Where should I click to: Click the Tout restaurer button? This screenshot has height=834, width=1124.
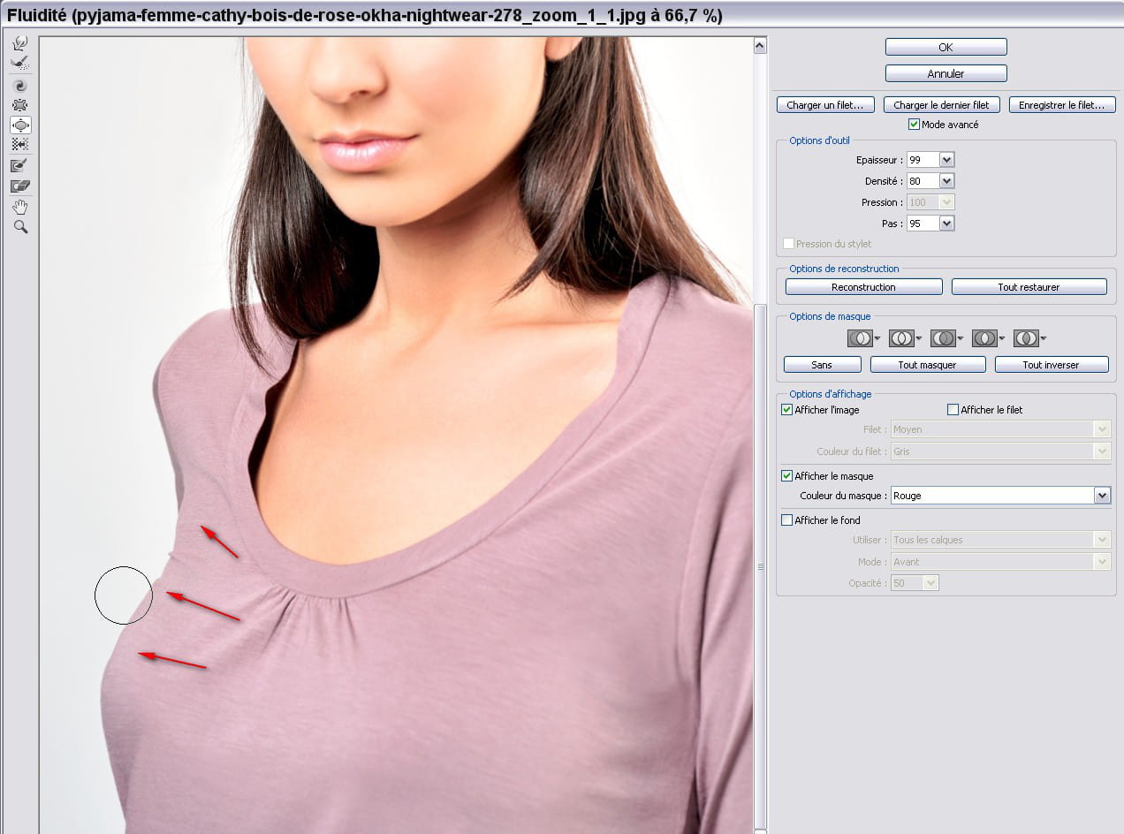(1029, 287)
